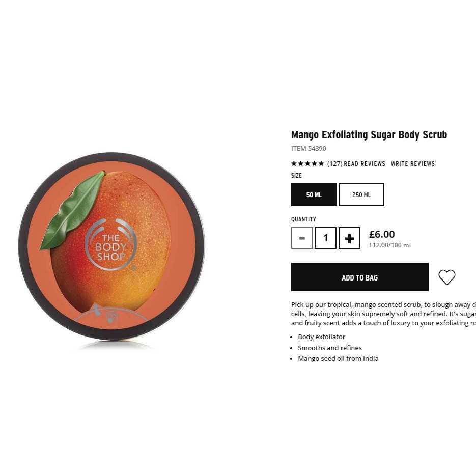
Task: Select the 50 ML size option
Action: click(x=314, y=194)
